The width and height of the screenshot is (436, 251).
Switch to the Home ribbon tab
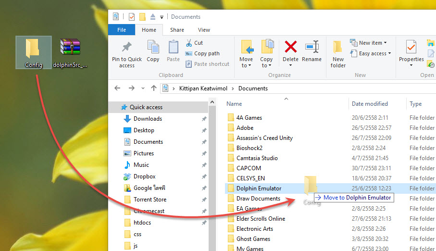pyautogui.click(x=149, y=30)
